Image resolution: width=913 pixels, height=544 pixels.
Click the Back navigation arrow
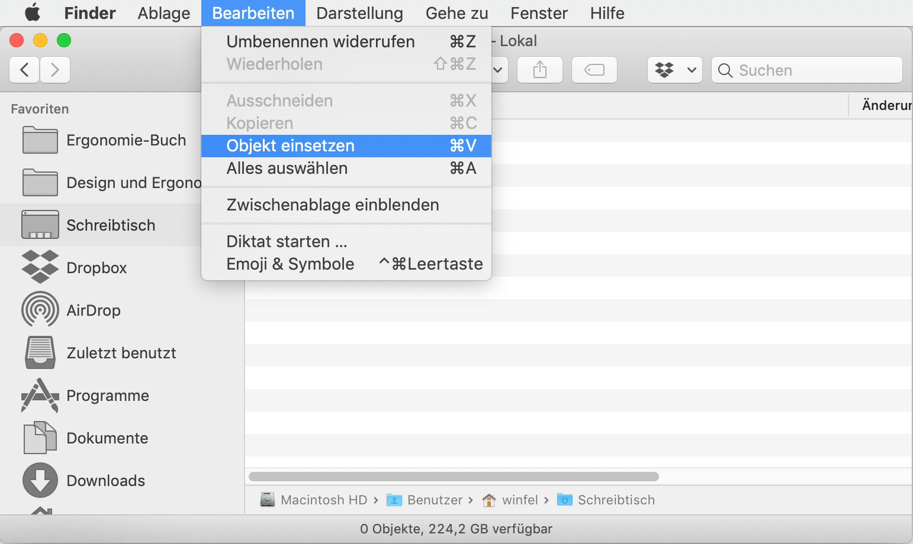click(x=25, y=70)
